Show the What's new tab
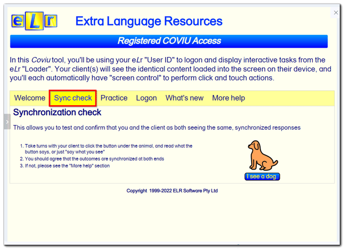347x252 pixels. (184, 98)
